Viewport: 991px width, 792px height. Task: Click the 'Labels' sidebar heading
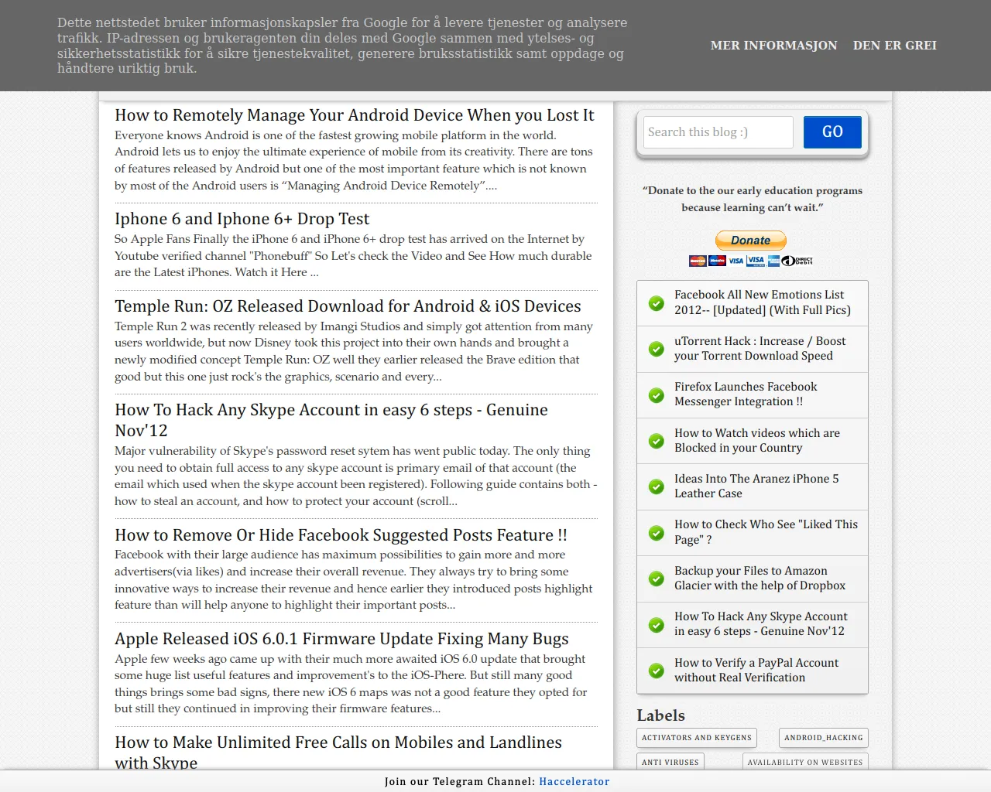click(661, 715)
